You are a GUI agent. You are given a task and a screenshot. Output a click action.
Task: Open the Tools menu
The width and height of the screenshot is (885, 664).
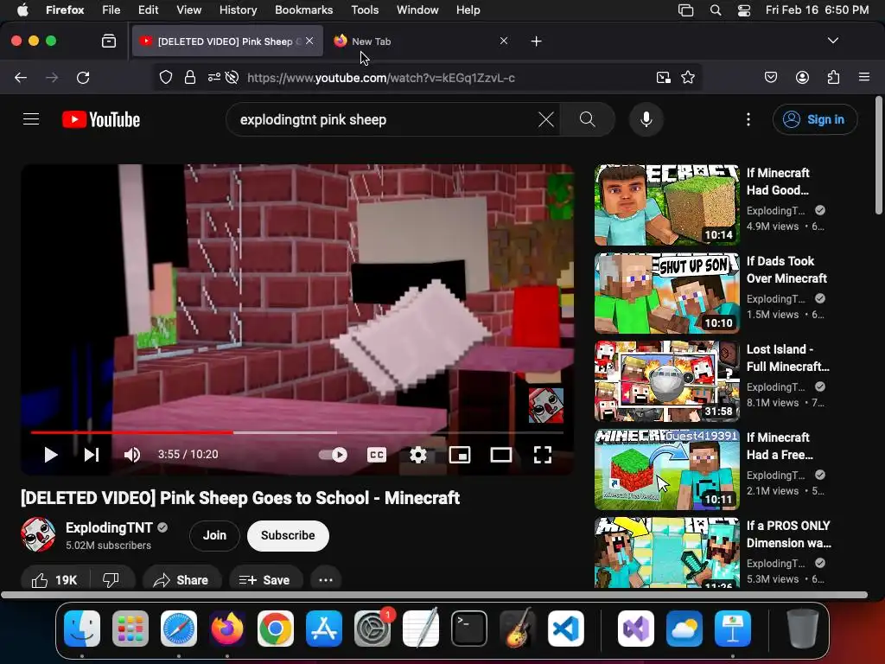point(366,10)
